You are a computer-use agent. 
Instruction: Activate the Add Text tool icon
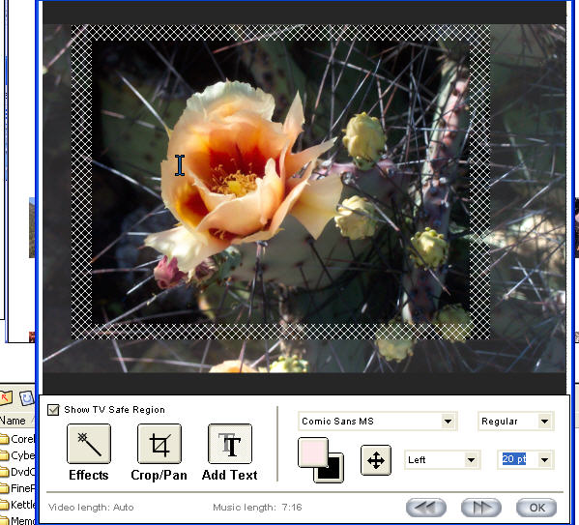[x=230, y=444]
